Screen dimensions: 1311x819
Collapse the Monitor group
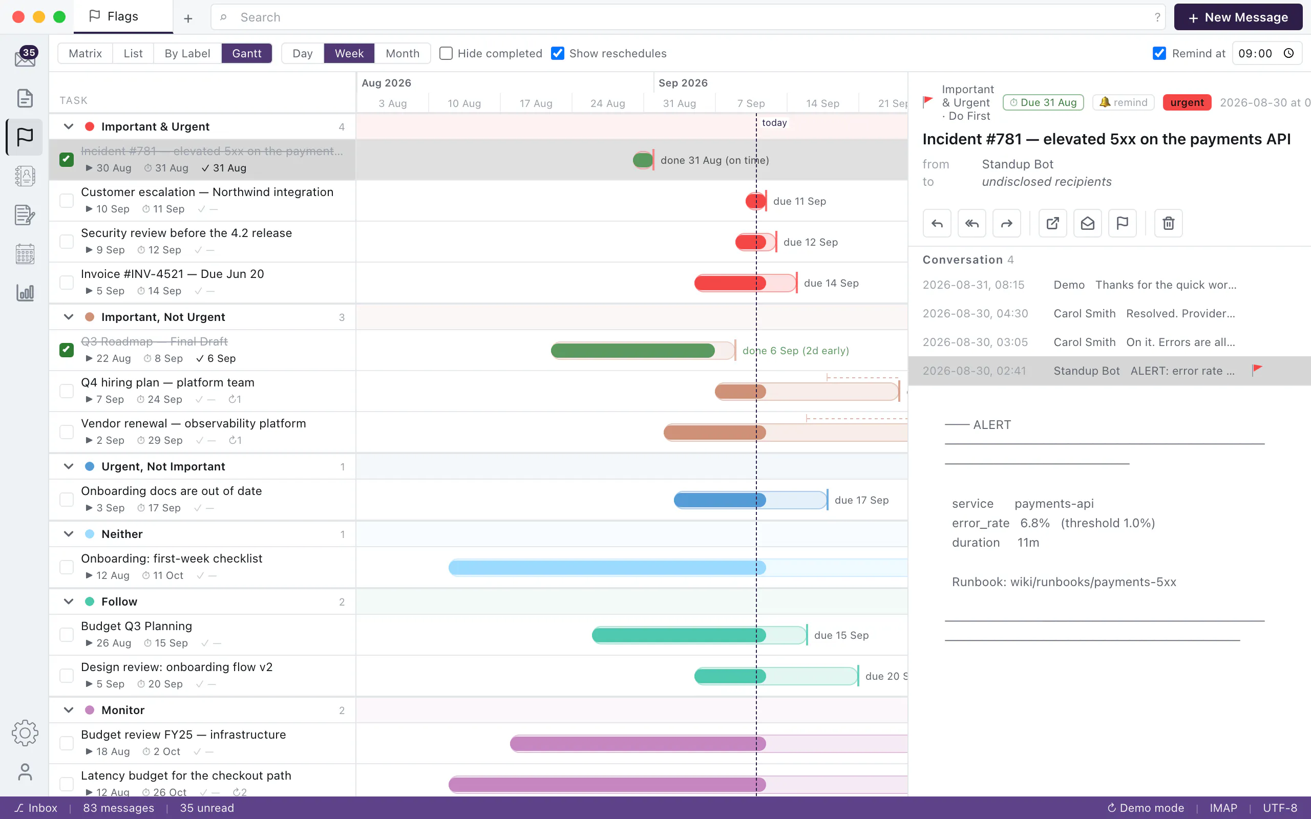pos(68,709)
